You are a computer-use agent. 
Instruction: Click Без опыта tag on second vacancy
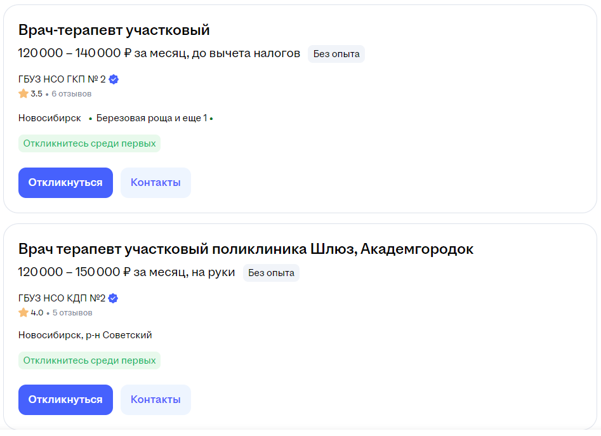271,273
